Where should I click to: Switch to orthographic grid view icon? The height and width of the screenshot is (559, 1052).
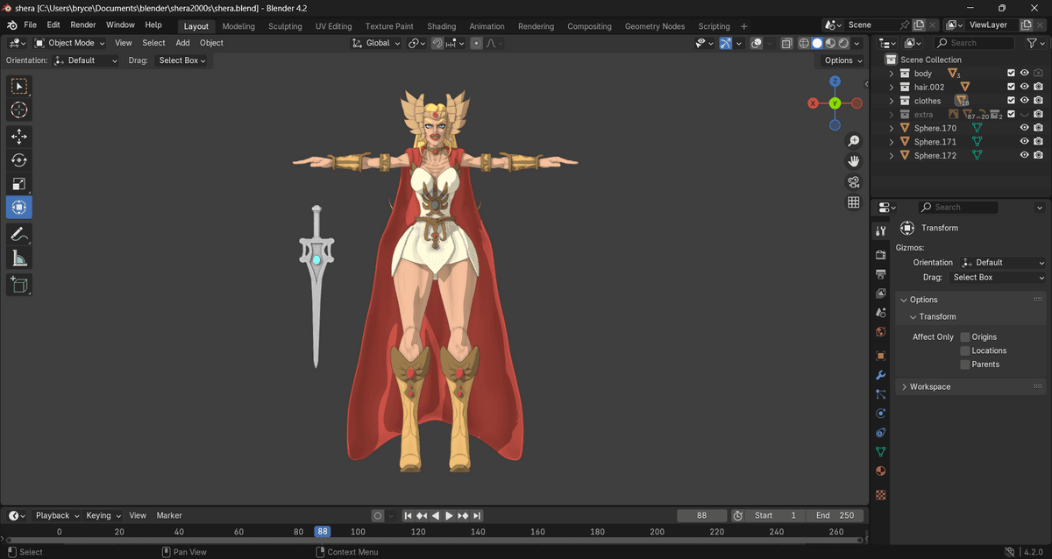click(853, 202)
